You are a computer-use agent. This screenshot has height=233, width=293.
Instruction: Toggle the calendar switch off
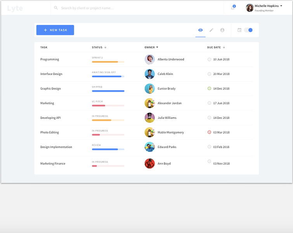[x=248, y=30]
